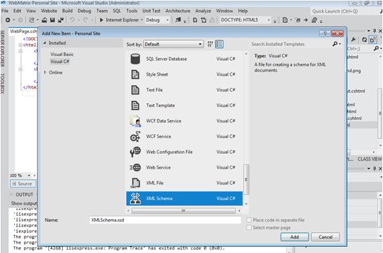The height and width of the screenshot is (253, 383).
Task: Switch dialog list to small icons view
Action: coord(210,44)
